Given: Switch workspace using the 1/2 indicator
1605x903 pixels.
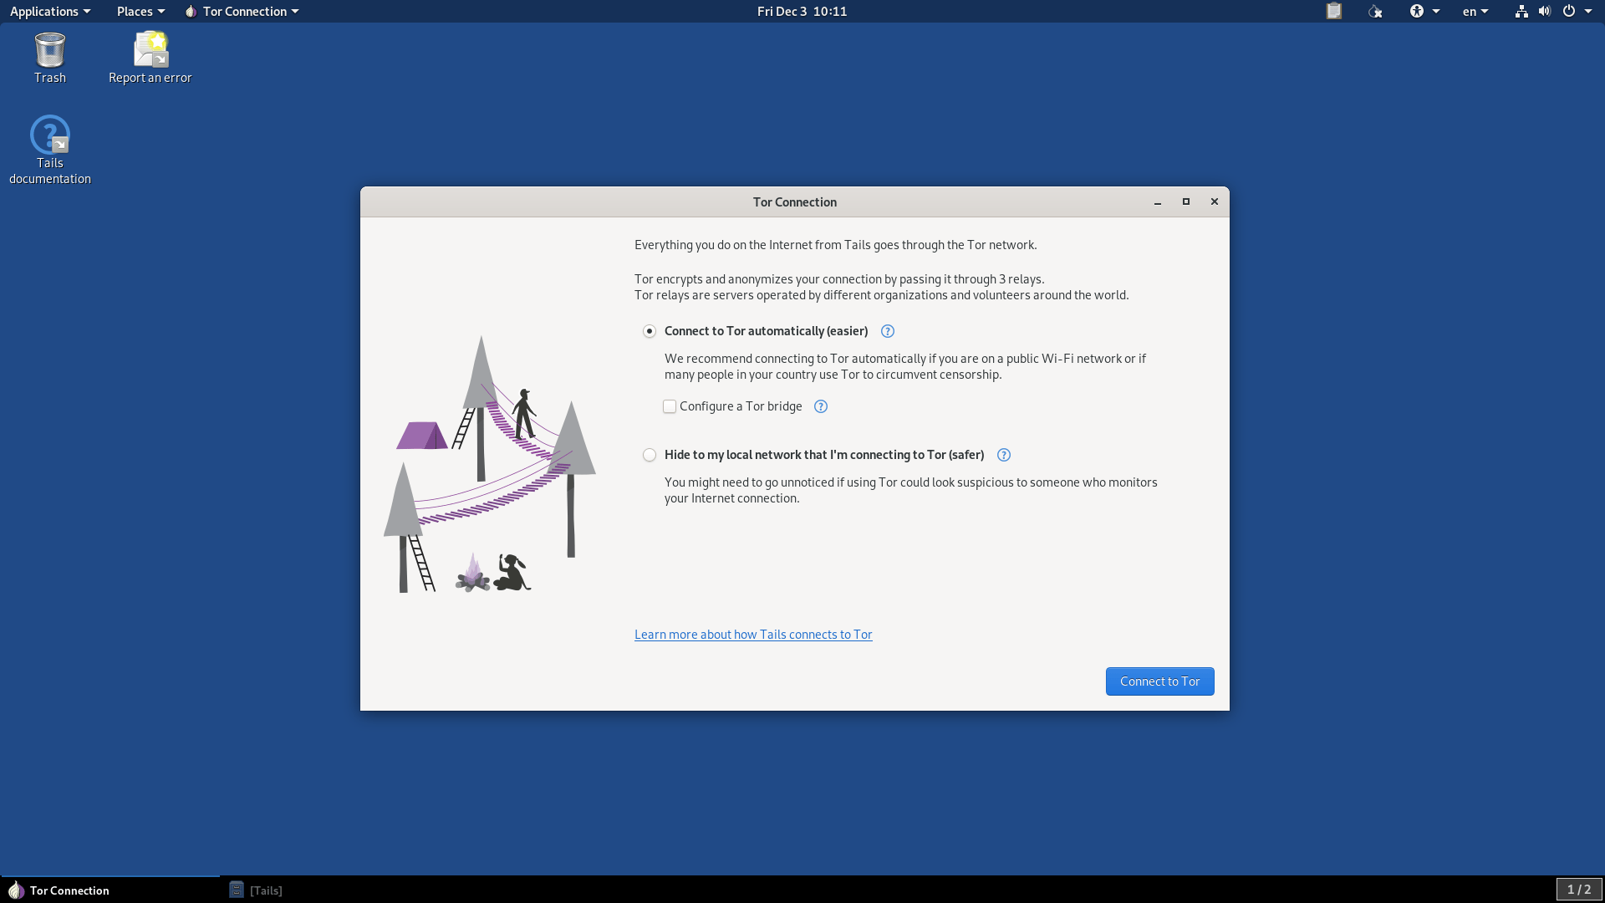Looking at the screenshot, I should (x=1578, y=890).
